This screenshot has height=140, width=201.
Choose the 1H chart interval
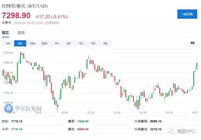coord(57,43)
